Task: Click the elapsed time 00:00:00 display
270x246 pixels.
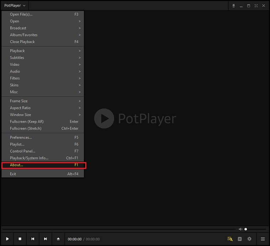Action: pos(75,239)
